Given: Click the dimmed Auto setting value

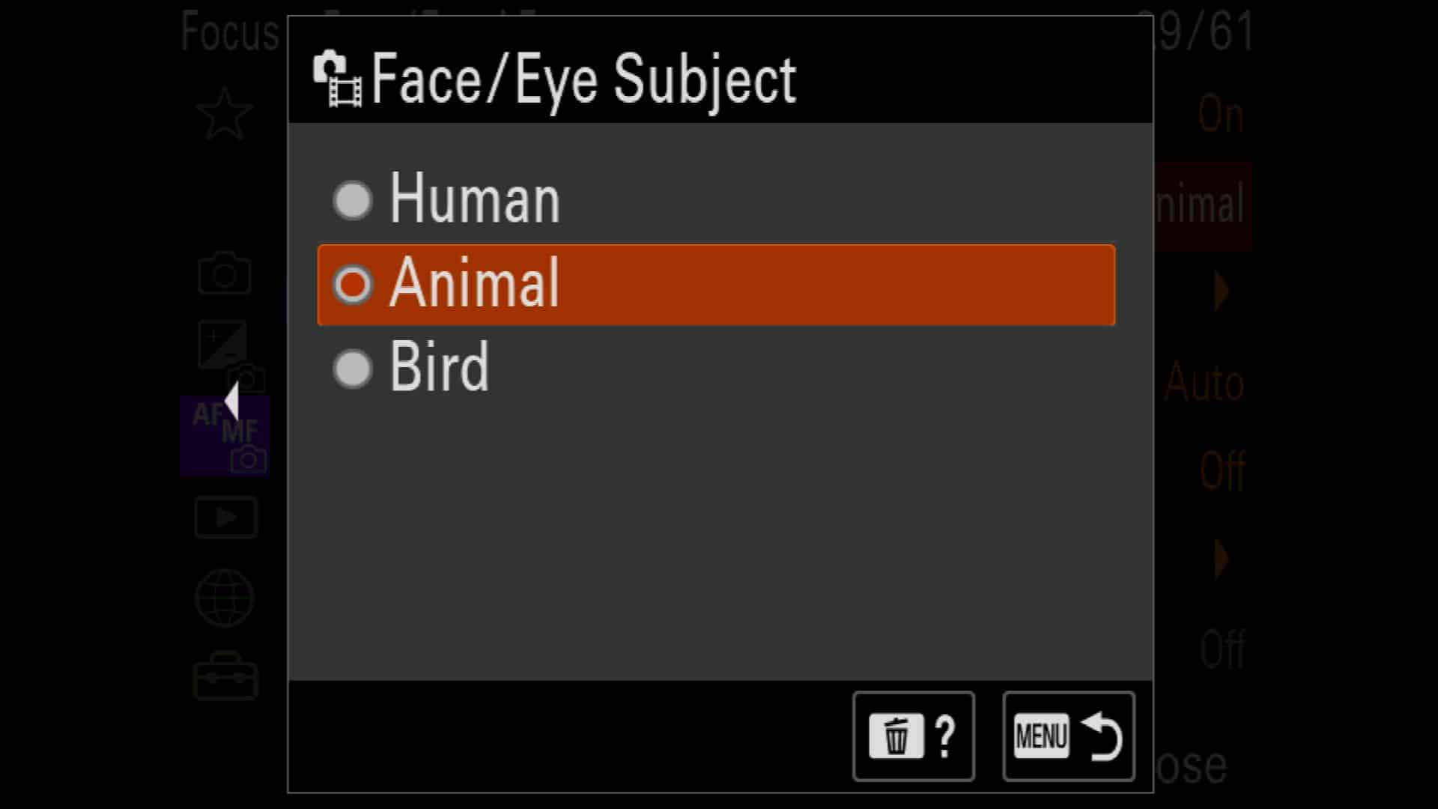Looking at the screenshot, I should 1204,383.
